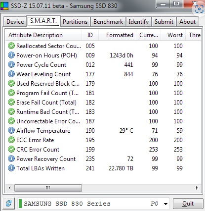
Task: Open the Partitions tab
Action: 75,22
